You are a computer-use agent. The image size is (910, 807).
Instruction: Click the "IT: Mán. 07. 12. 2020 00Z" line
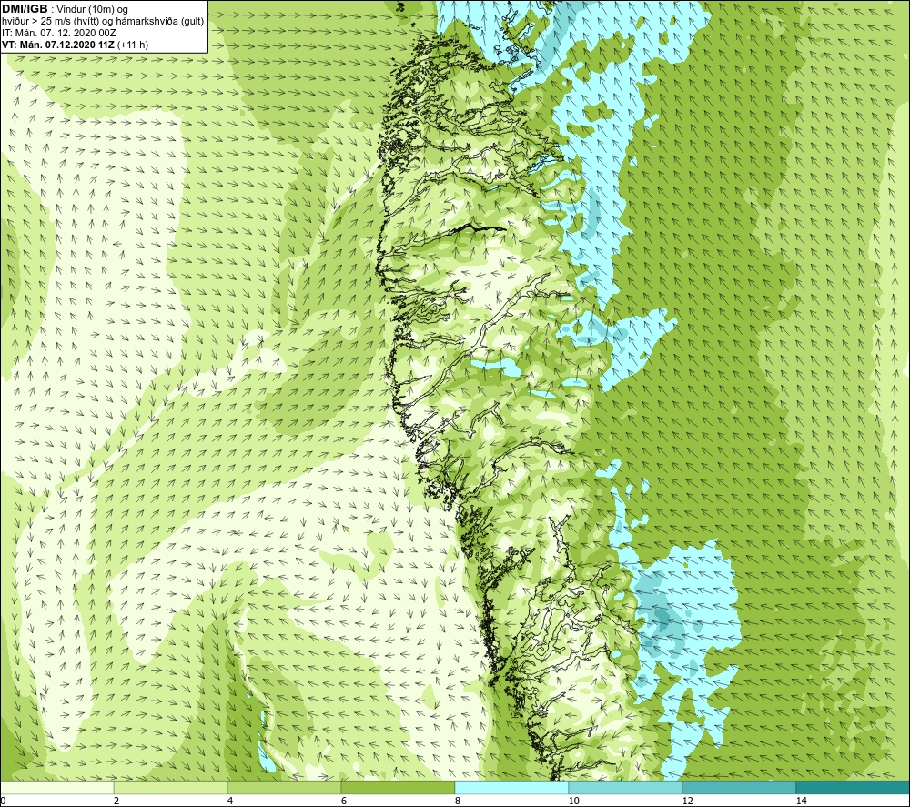[x=59, y=33]
